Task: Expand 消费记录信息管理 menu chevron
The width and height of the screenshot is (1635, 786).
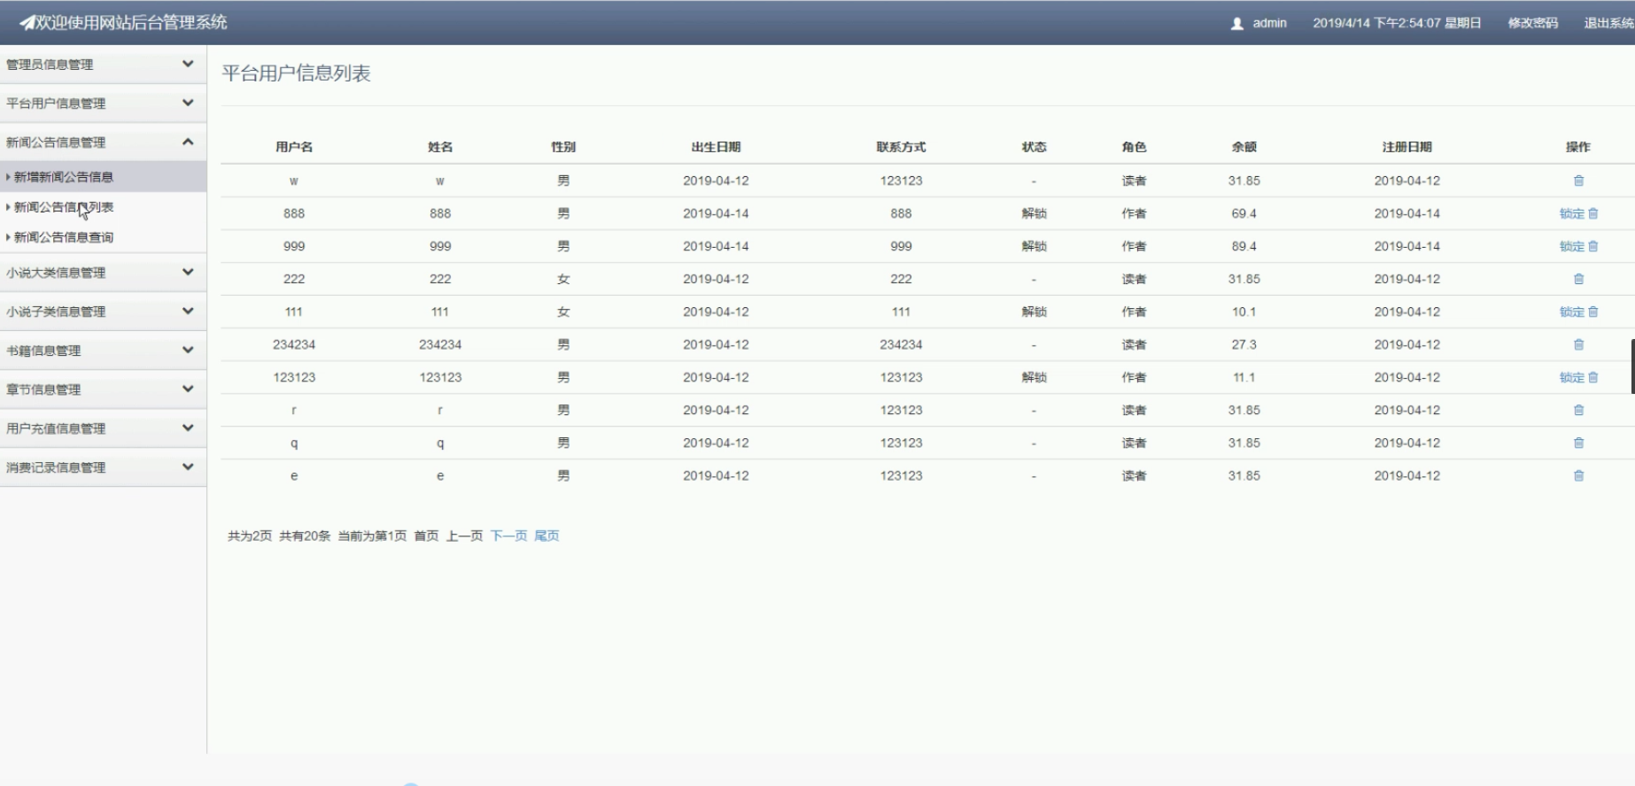Action: pyautogui.click(x=188, y=466)
